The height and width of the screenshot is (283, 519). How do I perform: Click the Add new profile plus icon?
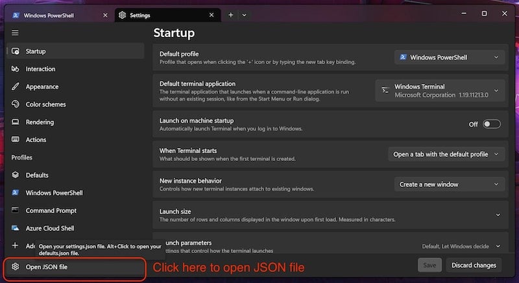pyautogui.click(x=15, y=245)
